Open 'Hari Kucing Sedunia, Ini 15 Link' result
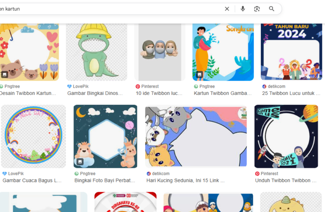Screen dimensions: 325x212 pos(186,180)
